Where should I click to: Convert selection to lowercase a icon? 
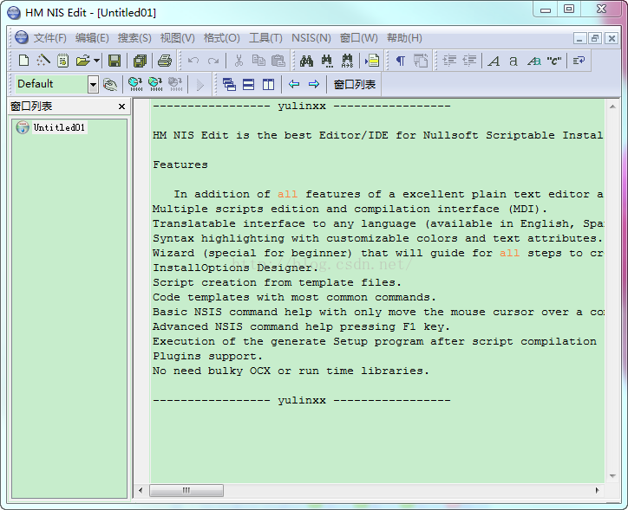click(x=513, y=61)
